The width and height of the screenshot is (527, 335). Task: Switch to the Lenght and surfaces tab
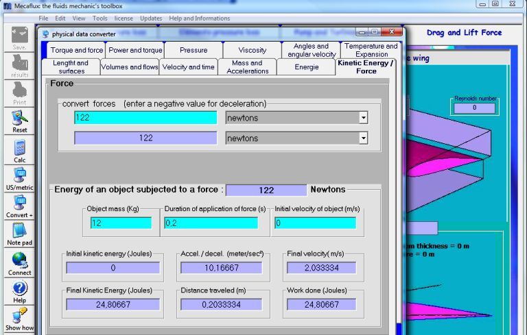pos(71,67)
